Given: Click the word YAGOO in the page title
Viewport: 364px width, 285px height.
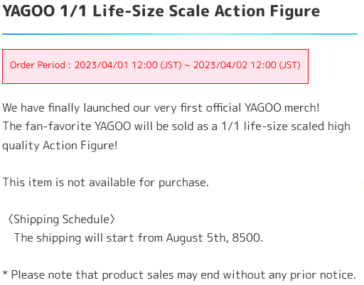Looking at the screenshot, I should pyautogui.click(x=28, y=11).
